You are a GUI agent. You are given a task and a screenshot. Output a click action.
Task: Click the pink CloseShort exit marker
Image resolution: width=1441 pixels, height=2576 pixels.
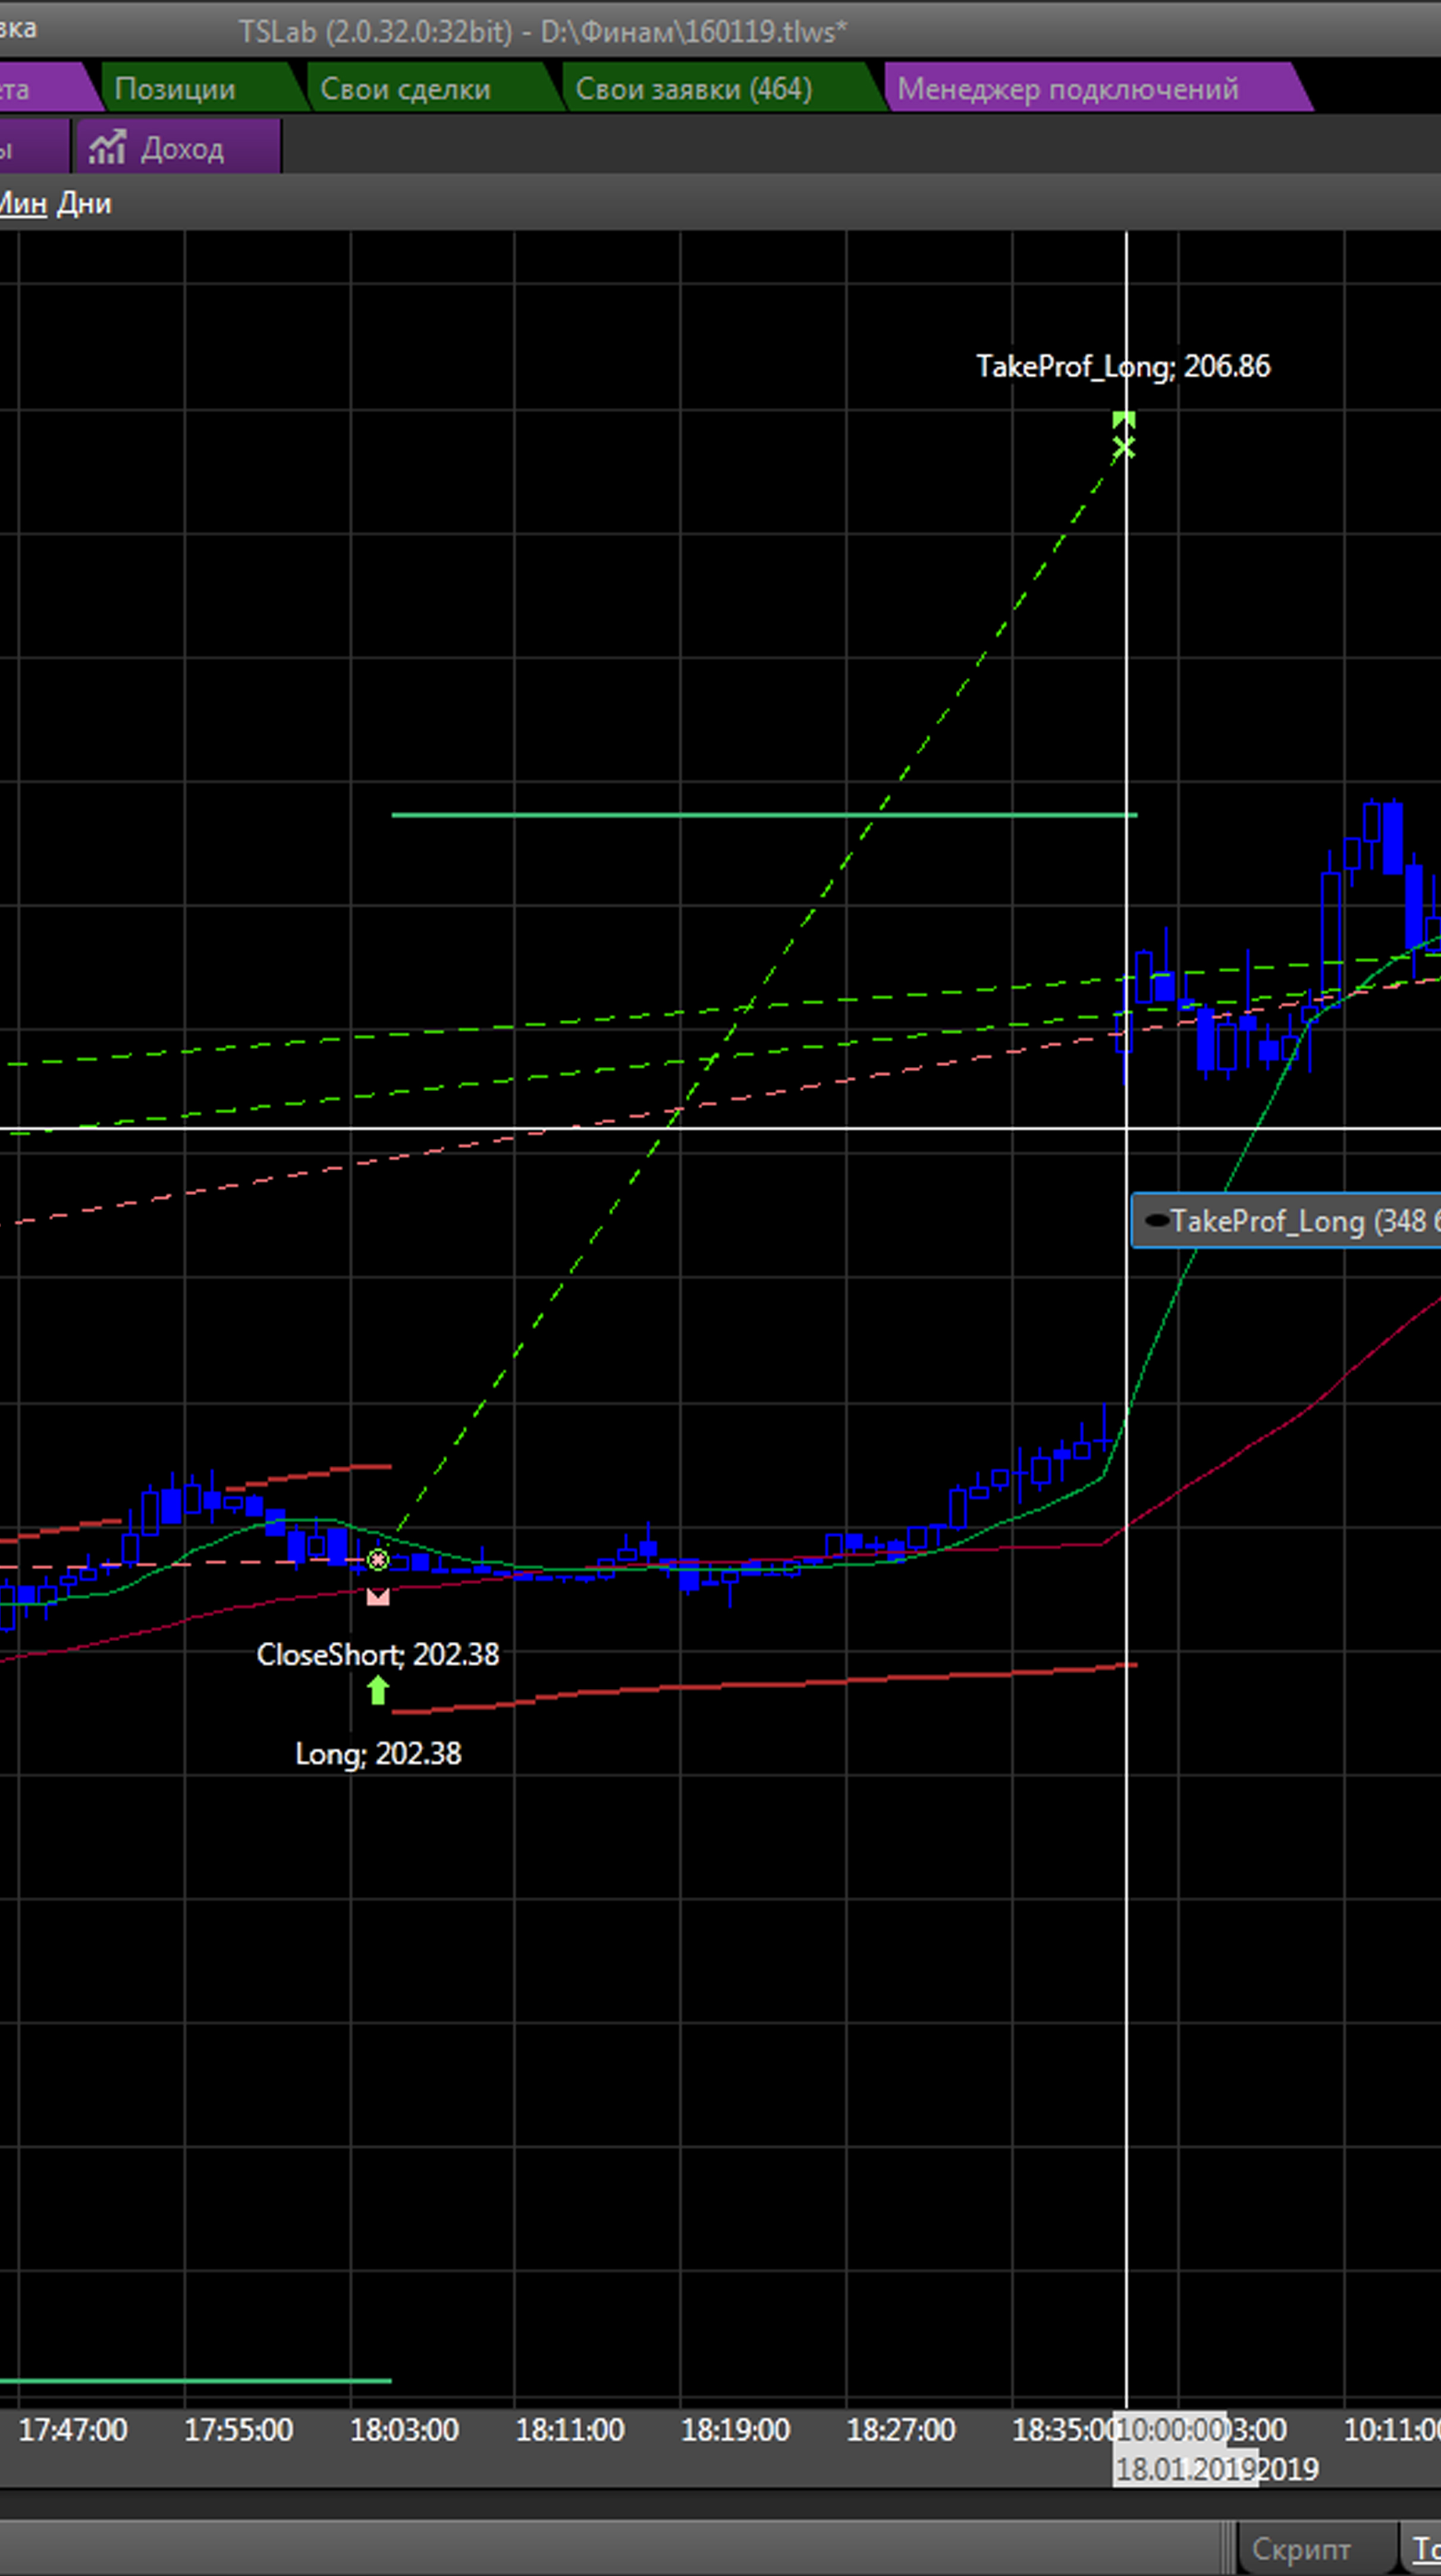tap(377, 1597)
